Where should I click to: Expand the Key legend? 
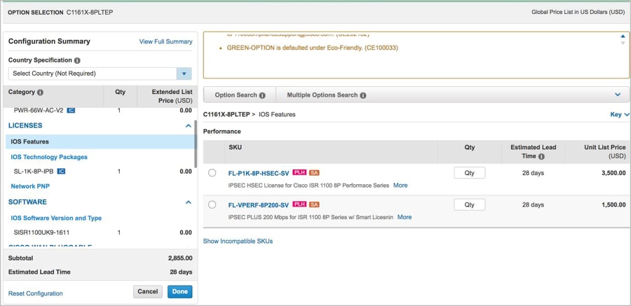point(620,115)
